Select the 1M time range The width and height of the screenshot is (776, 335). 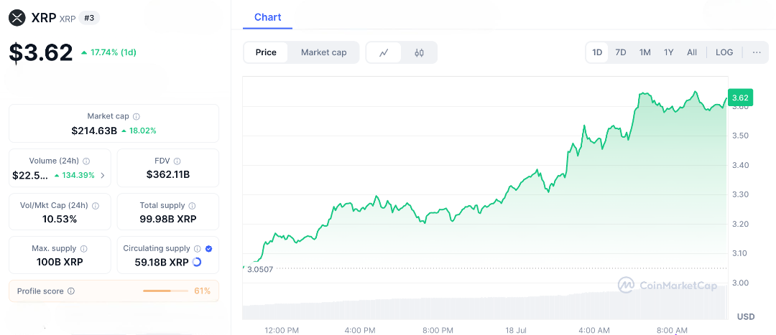tap(645, 52)
